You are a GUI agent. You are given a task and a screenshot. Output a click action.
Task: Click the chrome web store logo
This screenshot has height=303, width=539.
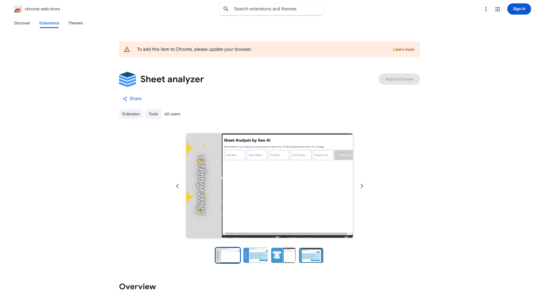37,9
